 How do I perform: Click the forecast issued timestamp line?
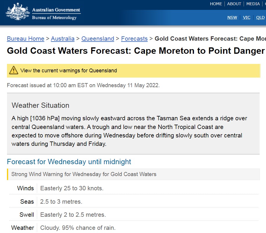83,85
